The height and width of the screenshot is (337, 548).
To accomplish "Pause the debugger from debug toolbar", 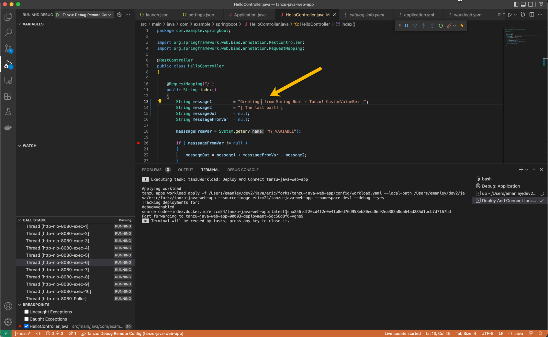I will coord(407,26).
